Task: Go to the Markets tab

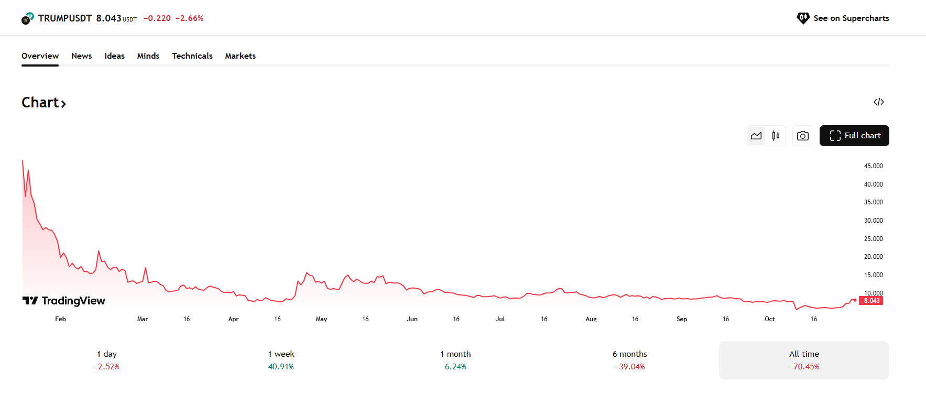Action: point(241,56)
